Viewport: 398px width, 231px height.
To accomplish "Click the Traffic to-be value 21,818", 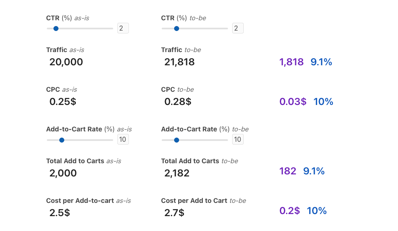I will 180,62.
